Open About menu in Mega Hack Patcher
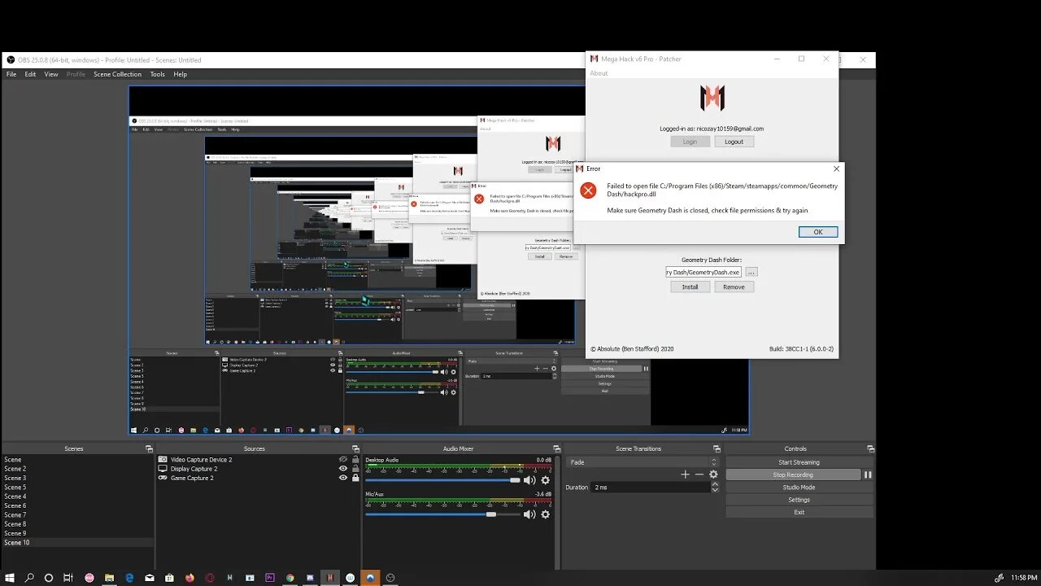This screenshot has width=1041, height=586. (x=599, y=73)
